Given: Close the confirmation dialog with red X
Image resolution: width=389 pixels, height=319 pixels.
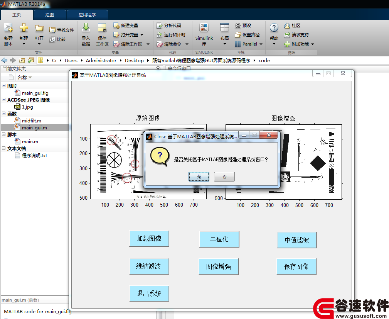Looking at the screenshot, I should point(269,135).
